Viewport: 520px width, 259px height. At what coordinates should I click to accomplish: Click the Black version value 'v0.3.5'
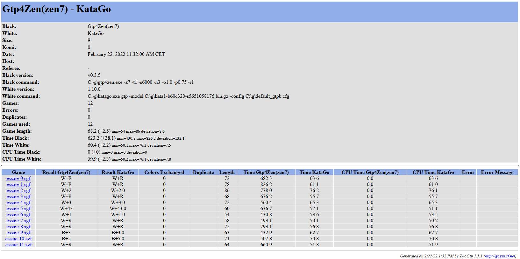click(94, 75)
